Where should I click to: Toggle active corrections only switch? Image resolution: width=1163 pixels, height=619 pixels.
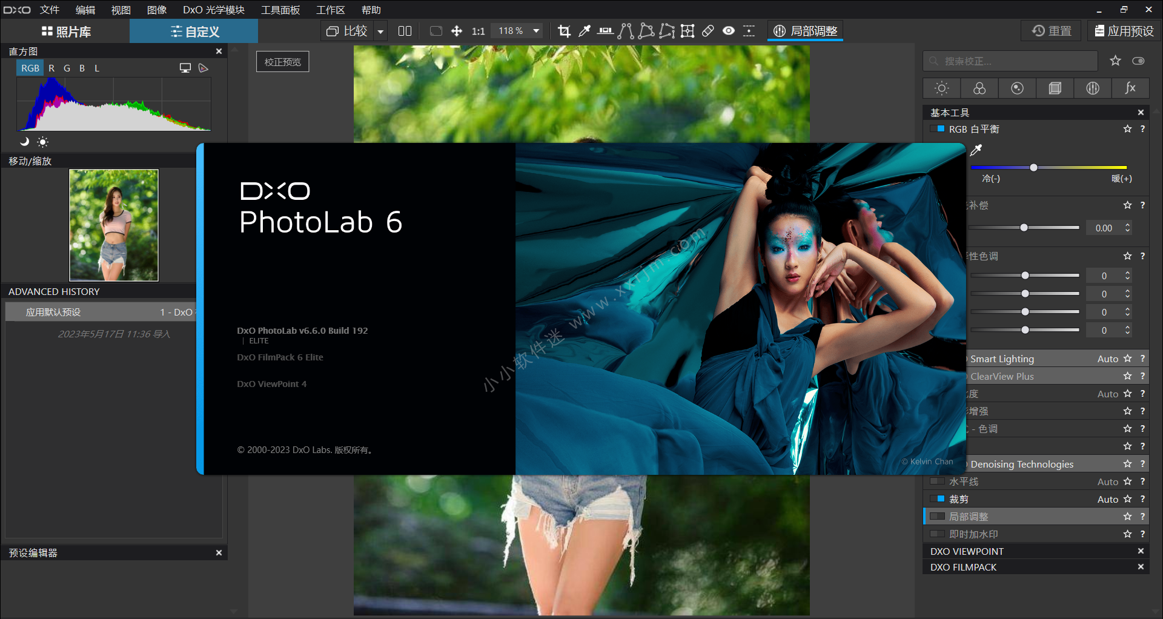tap(1138, 61)
